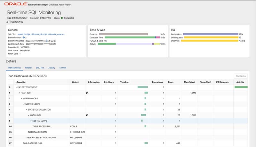Click 1.3MB memory value in row 1
This screenshot has width=256, height=147.
pyautogui.click(x=193, y=93)
